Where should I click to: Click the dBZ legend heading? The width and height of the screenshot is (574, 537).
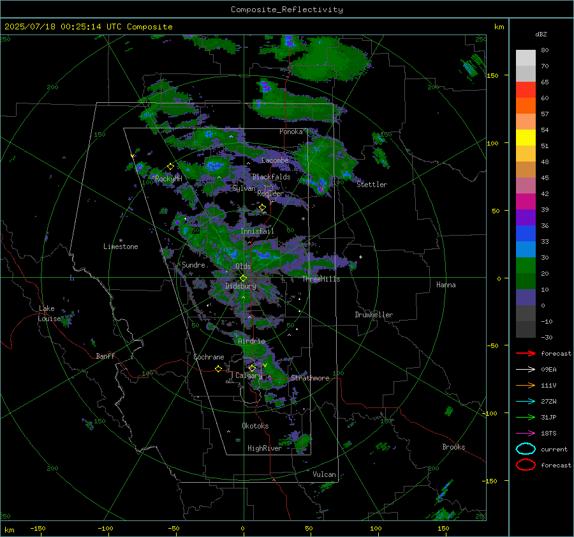pos(541,34)
